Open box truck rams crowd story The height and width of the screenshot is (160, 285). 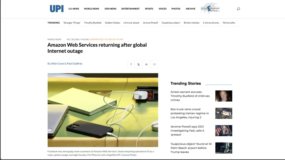tap(190, 113)
